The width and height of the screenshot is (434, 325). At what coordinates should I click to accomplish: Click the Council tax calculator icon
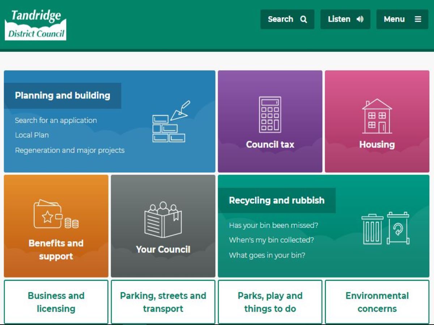pos(270,114)
